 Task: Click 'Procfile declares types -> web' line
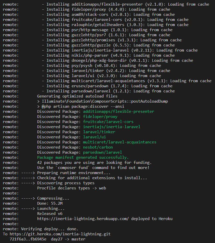(72, 188)
